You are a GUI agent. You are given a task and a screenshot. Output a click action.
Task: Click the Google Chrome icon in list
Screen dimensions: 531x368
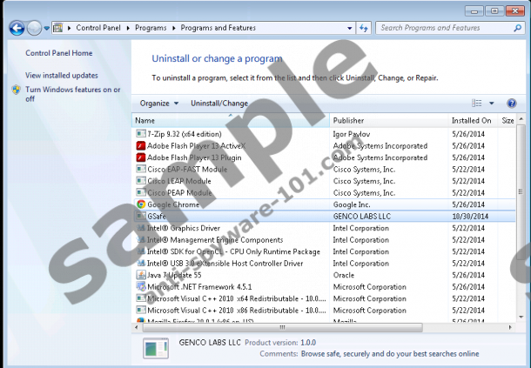pyautogui.click(x=141, y=204)
